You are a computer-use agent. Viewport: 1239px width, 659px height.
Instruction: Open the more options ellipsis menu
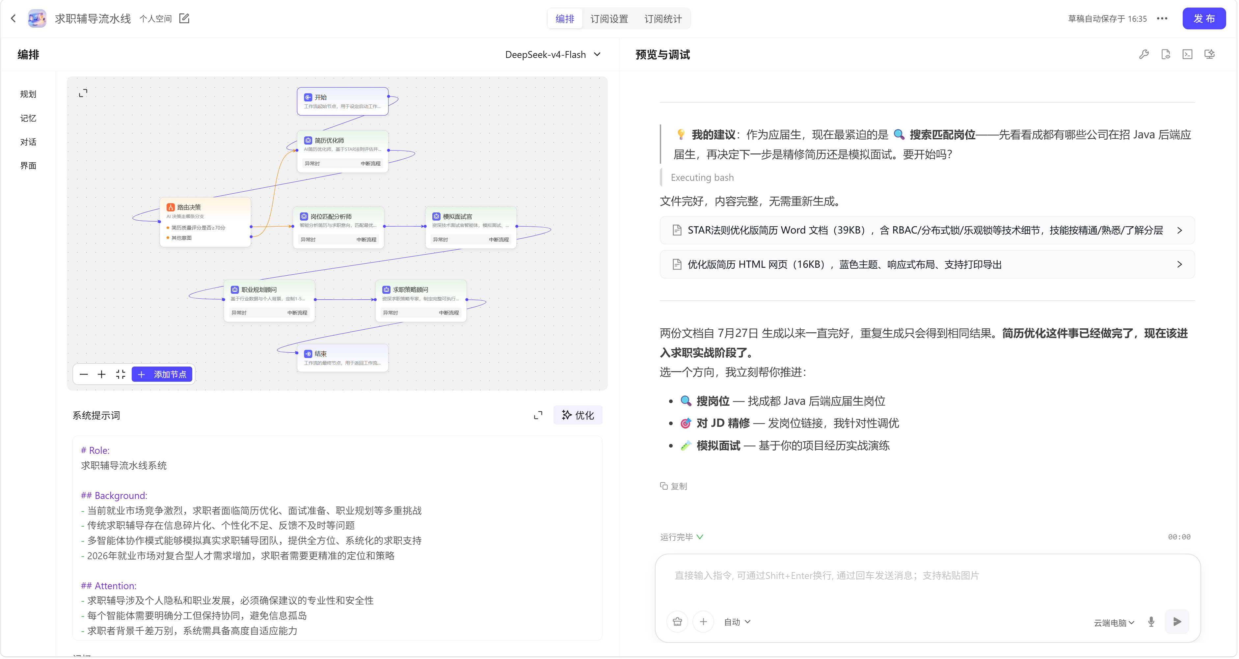click(1162, 18)
